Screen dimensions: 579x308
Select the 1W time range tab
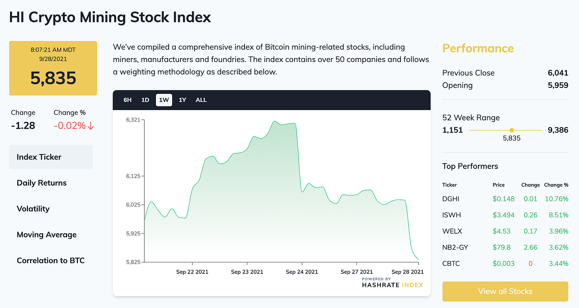tap(164, 100)
